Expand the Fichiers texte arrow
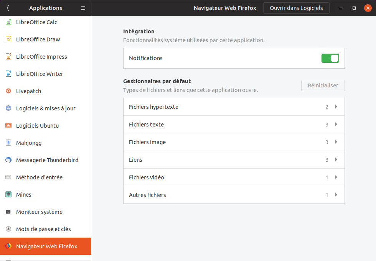This screenshot has height=261, width=376. (336, 125)
